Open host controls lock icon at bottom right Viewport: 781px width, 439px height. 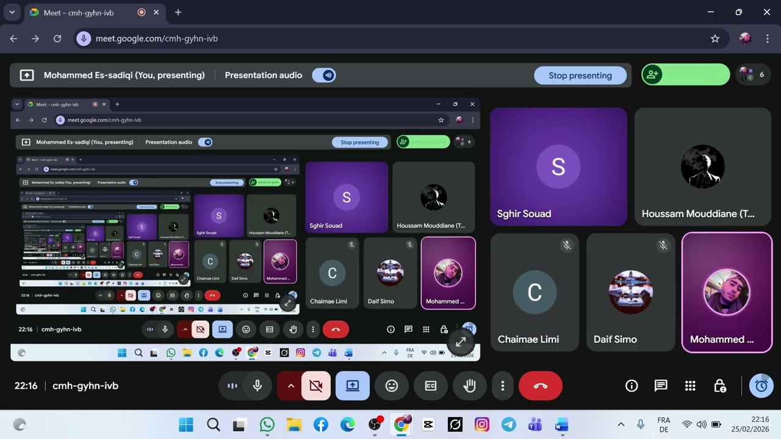click(x=720, y=386)
